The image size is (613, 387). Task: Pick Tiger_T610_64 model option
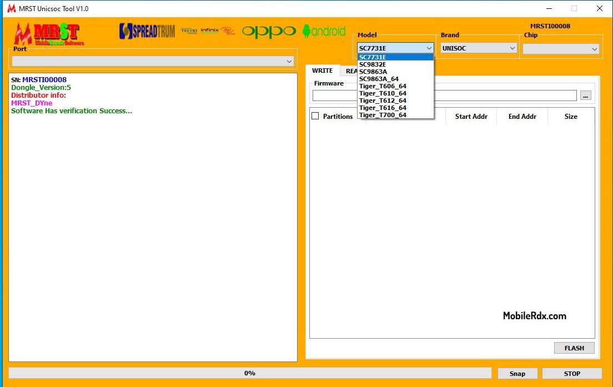tap(395, 93)
